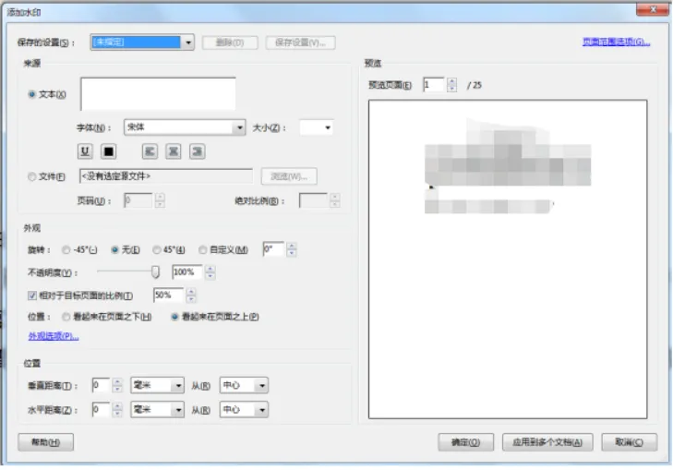Select 看起来在页面之上 position option

coord(174,317)
